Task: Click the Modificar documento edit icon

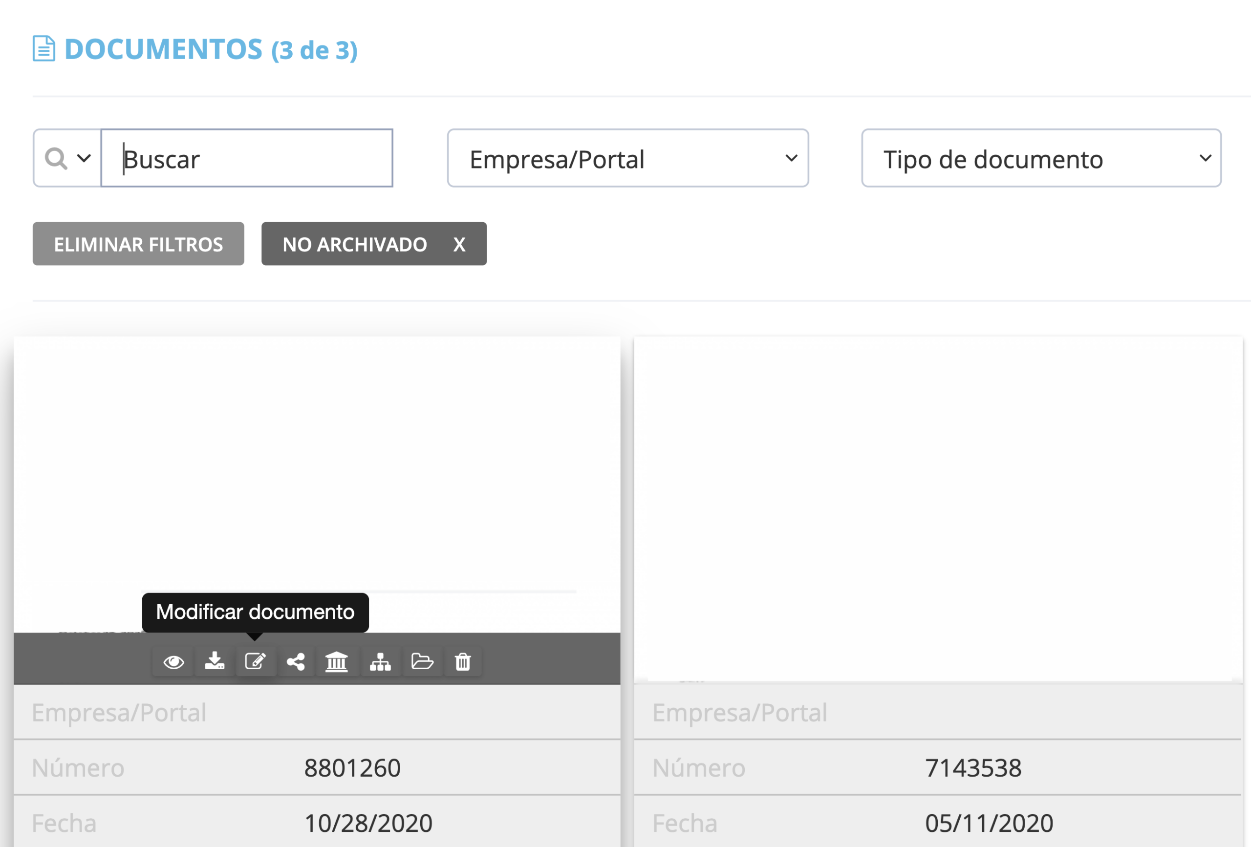Action: click(x=255, y=661)
